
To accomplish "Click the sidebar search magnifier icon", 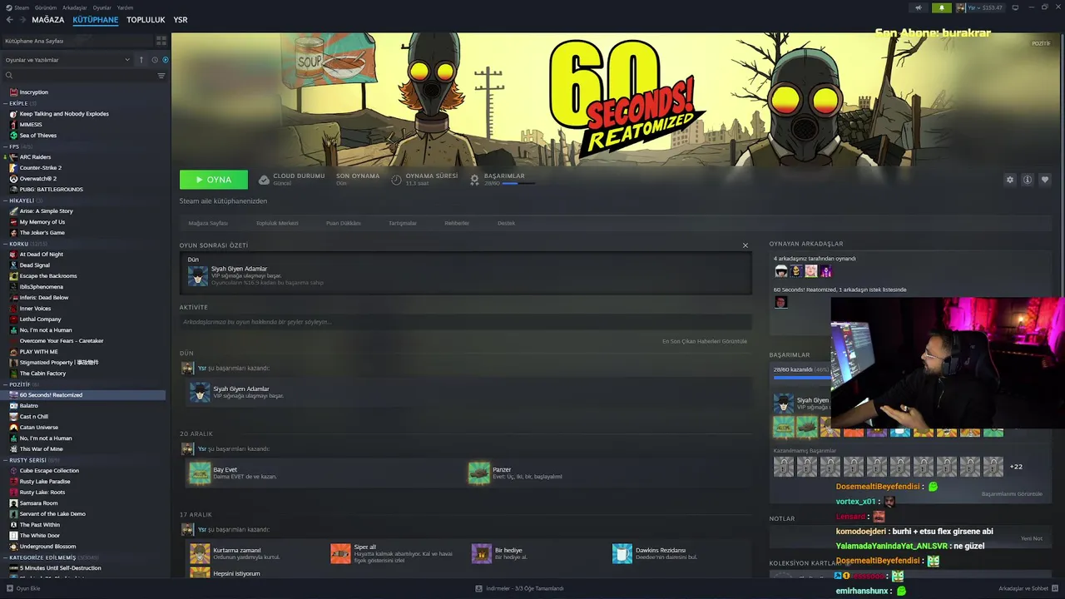I will (x=9, y=76).
